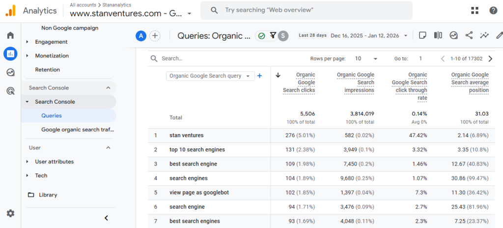The width and height of the screenshot is (503, 228).
Task: Go to next page of results
Action: pyautogui.click(x=490, y=58)
